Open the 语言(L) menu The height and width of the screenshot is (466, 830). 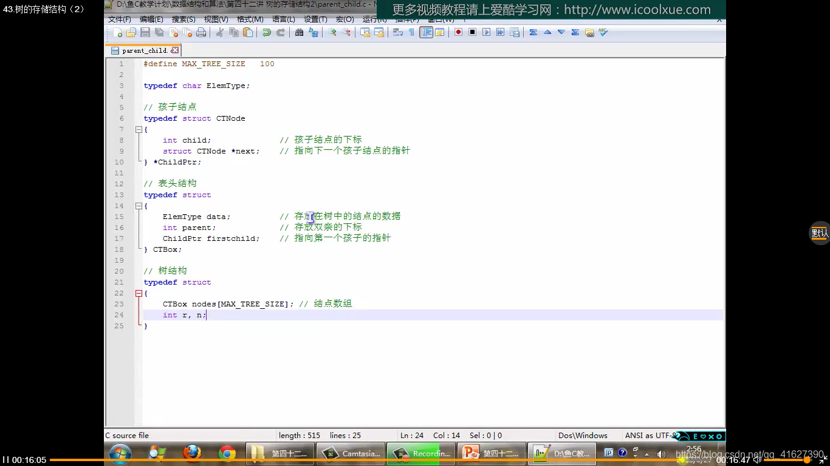(283, 19)
